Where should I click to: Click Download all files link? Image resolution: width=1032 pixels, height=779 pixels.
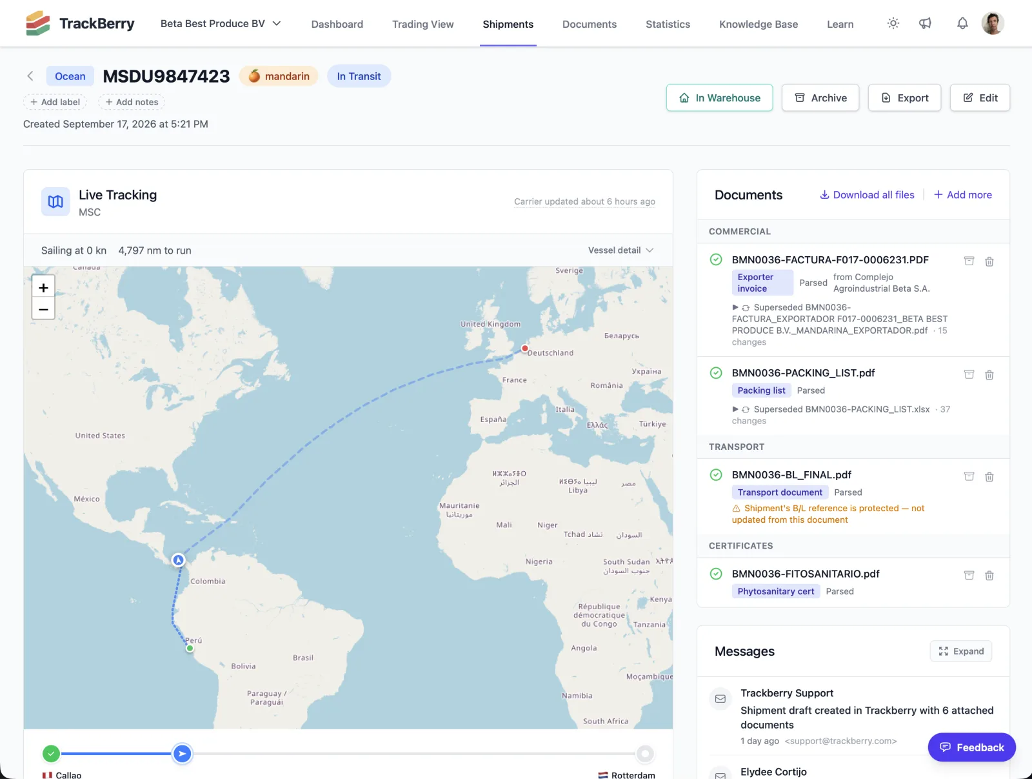(x=867, y=195)
